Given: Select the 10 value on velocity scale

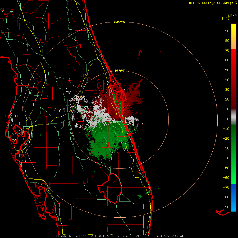Looking at the screenshot, I should coord(227,109).
